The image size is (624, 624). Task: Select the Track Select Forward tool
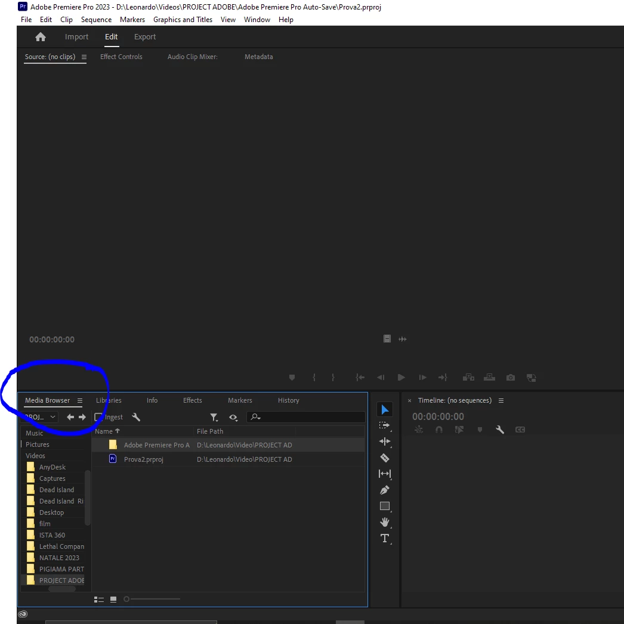pos(384,425)
